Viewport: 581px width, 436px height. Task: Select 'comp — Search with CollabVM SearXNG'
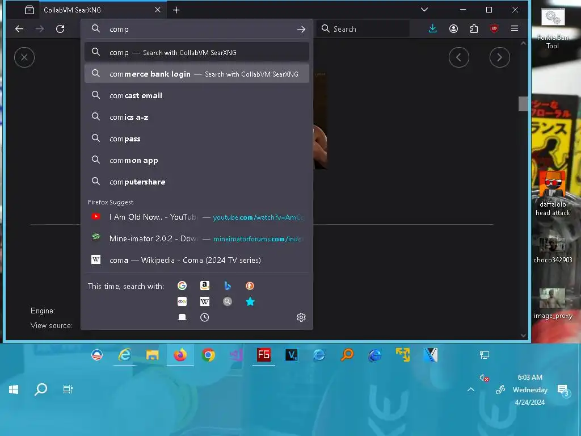(x=197, y=52)
